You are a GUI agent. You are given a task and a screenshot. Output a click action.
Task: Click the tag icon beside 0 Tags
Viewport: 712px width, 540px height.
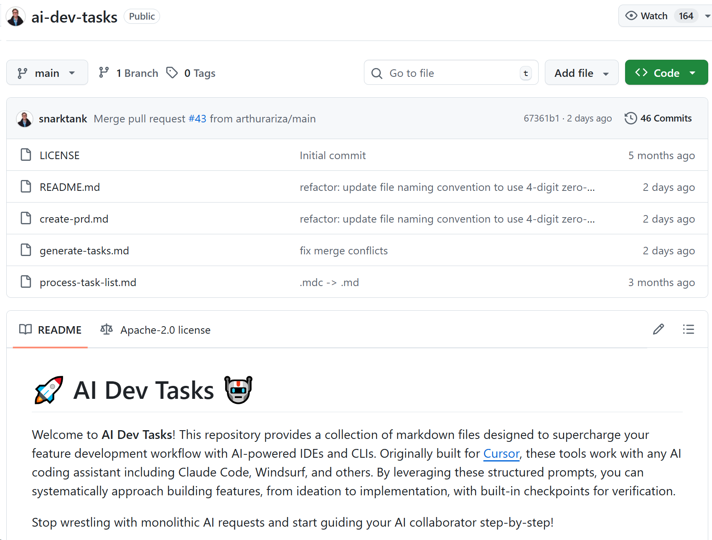172,73
